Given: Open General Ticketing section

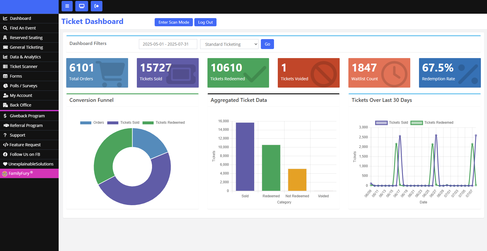Looking at the screenshot, I should click(x=29, y=47).
